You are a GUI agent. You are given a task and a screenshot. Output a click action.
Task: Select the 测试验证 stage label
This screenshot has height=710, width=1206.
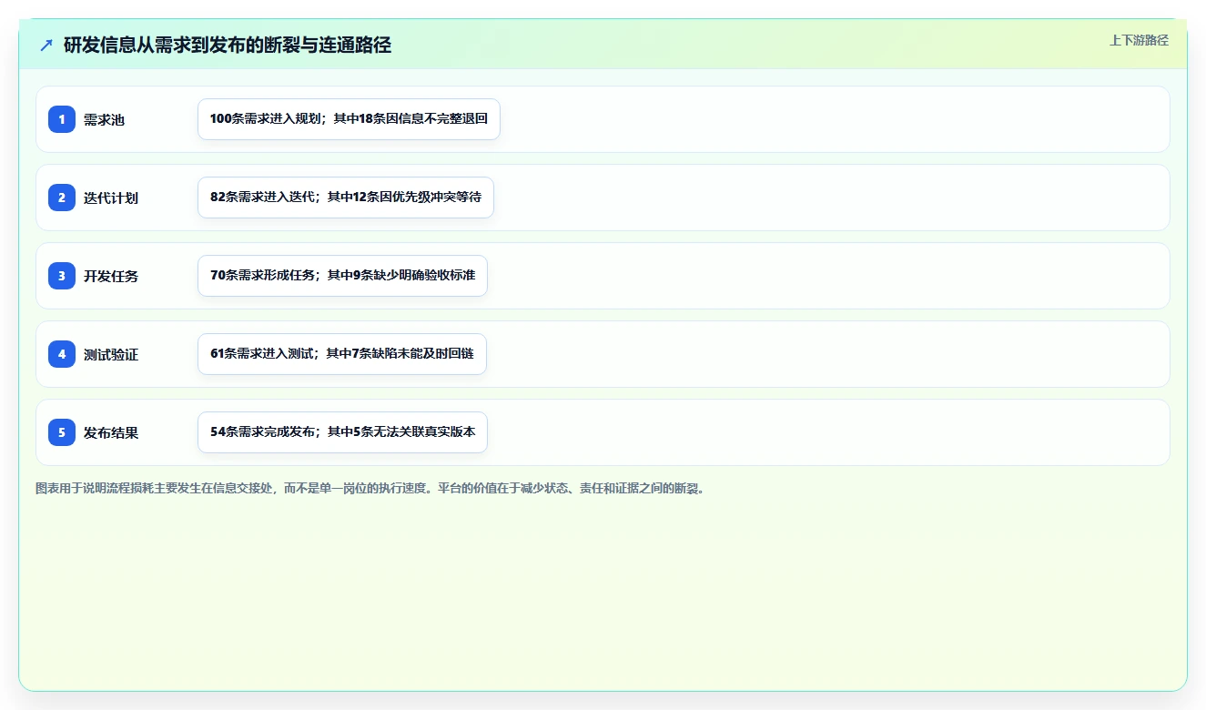coord(111,354)
